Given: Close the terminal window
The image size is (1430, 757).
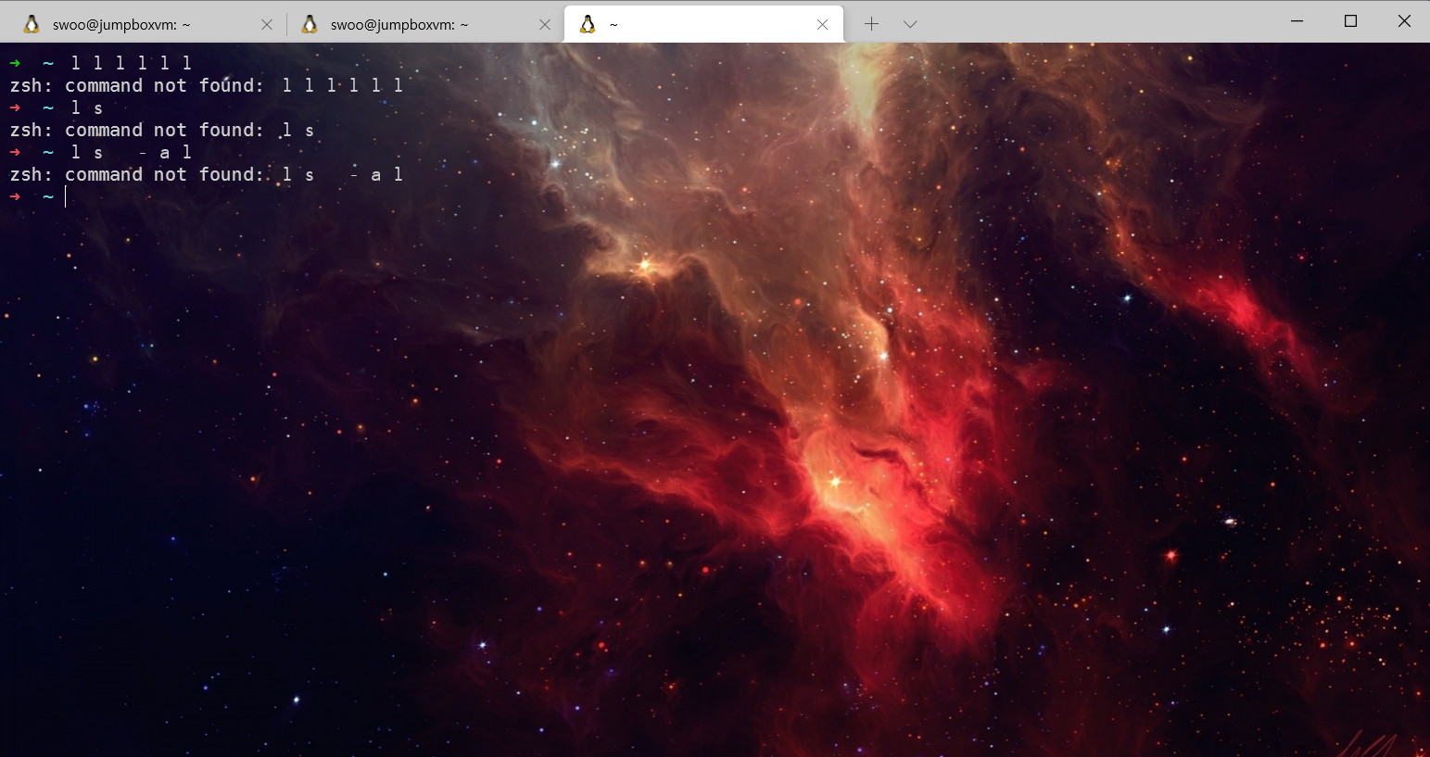Looking at the screenshot, I should (1404, 21).
